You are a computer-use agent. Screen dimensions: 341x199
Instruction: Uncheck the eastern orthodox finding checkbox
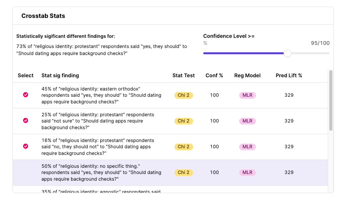26,95
